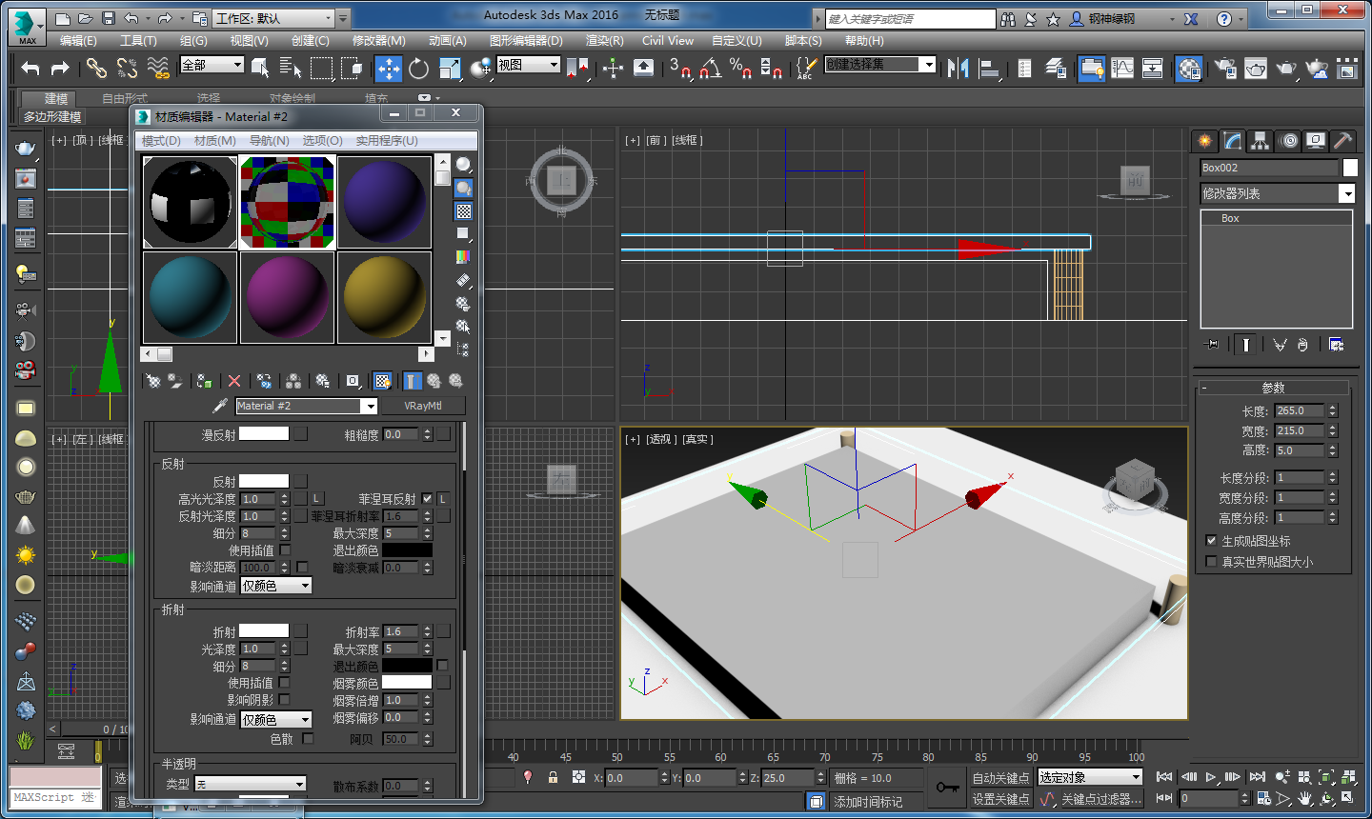Open Material Editor Utilities menu
Screen dimensions: 1372x819
tap(387, 140)
